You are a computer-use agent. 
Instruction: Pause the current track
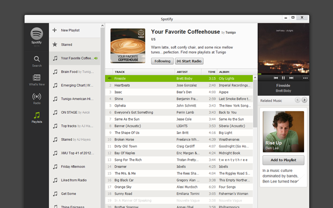tap(284, 78)
